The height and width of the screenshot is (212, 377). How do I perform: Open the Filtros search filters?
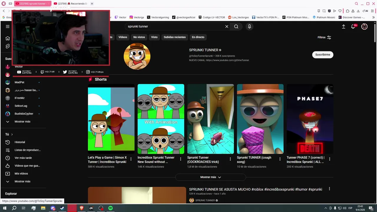click(x=324, y=37)
